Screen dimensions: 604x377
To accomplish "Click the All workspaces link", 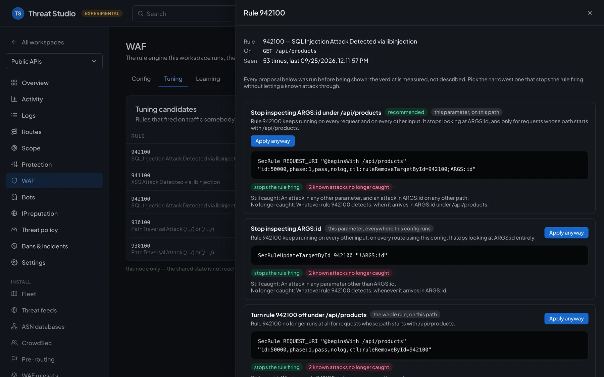I will pyautogui.click(x=43, y=42).
